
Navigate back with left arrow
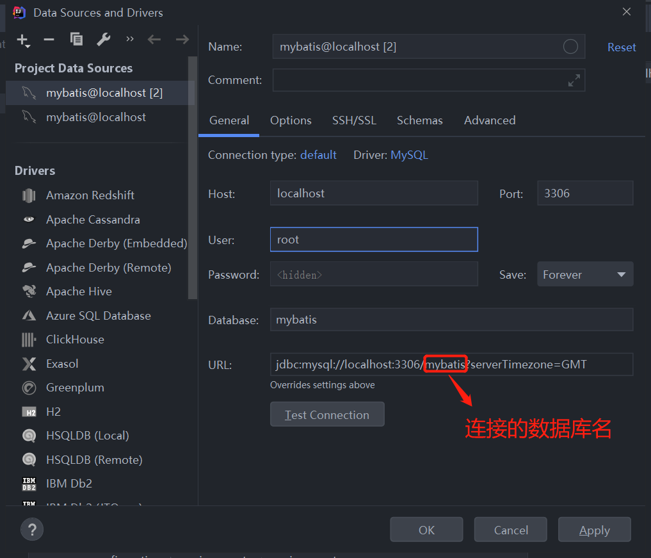click(154, 40)
